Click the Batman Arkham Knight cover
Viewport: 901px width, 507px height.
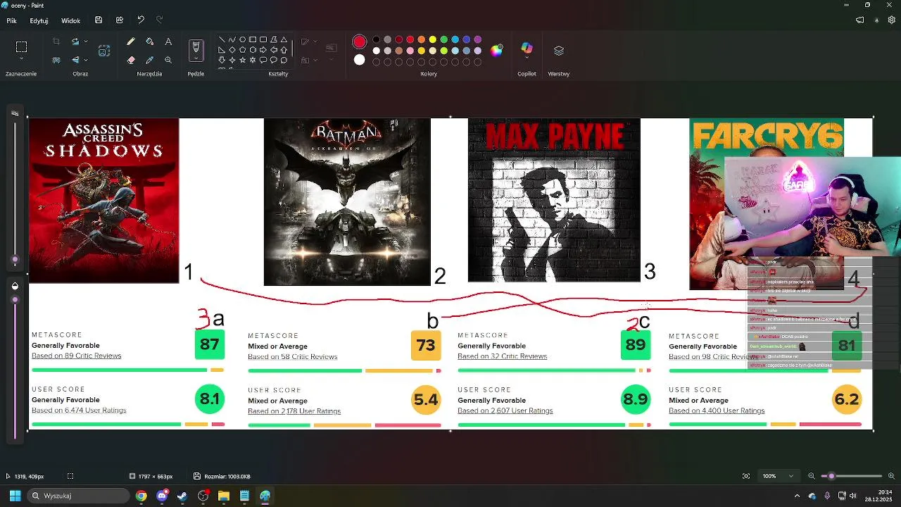click(x=347, y=202)
